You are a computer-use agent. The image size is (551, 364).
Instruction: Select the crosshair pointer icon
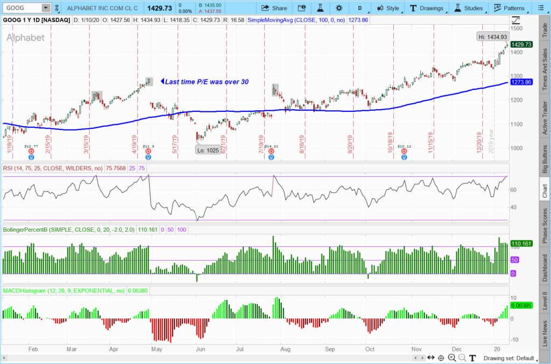441,358
